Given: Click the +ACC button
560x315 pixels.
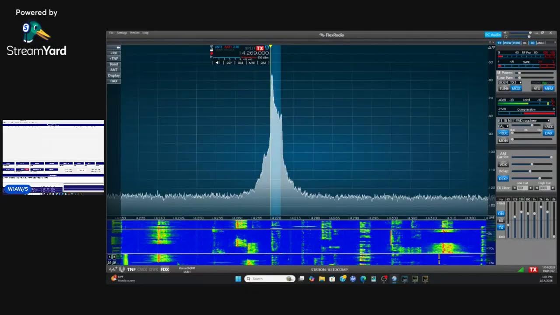Looking at the screenshot, I should point(549,127).
